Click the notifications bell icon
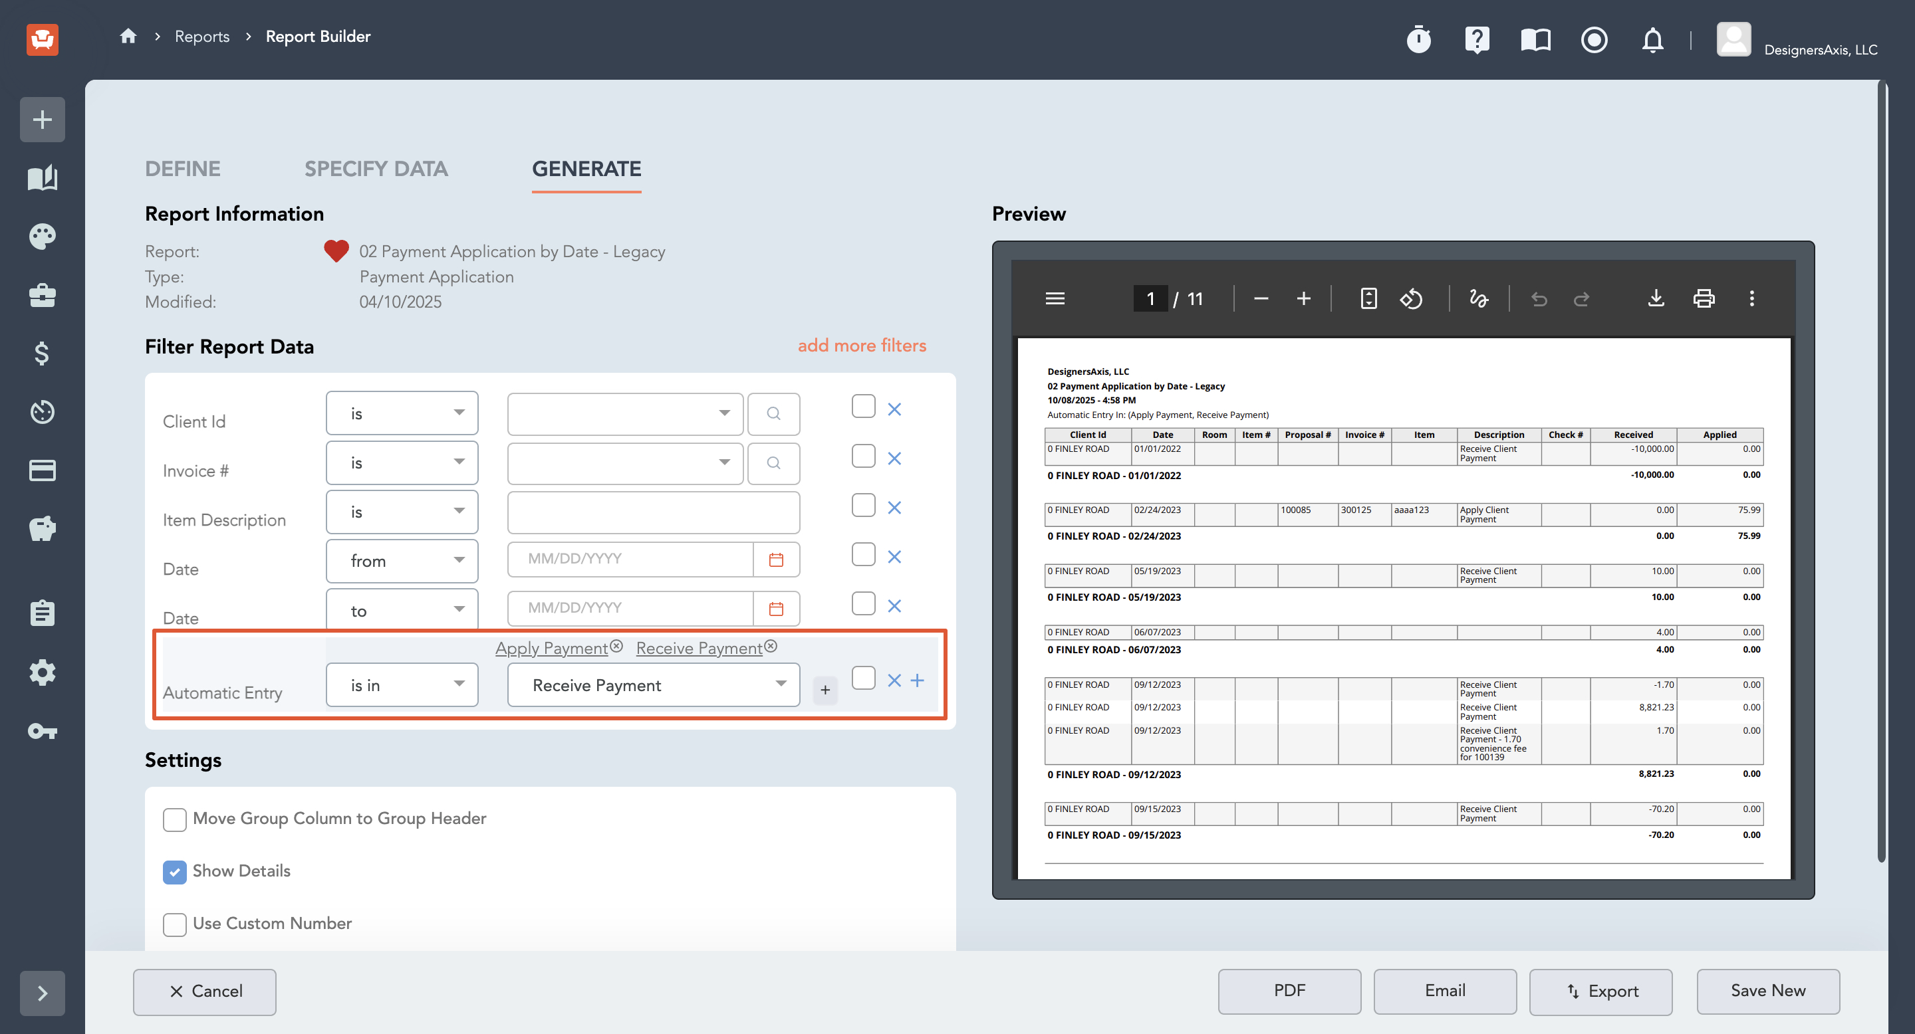 pyautogui.click(x=1652, y=39)
